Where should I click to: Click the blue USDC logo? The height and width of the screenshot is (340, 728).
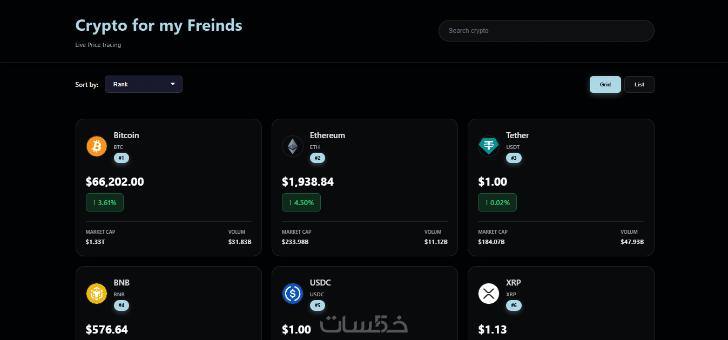click(x=293, y=294)
